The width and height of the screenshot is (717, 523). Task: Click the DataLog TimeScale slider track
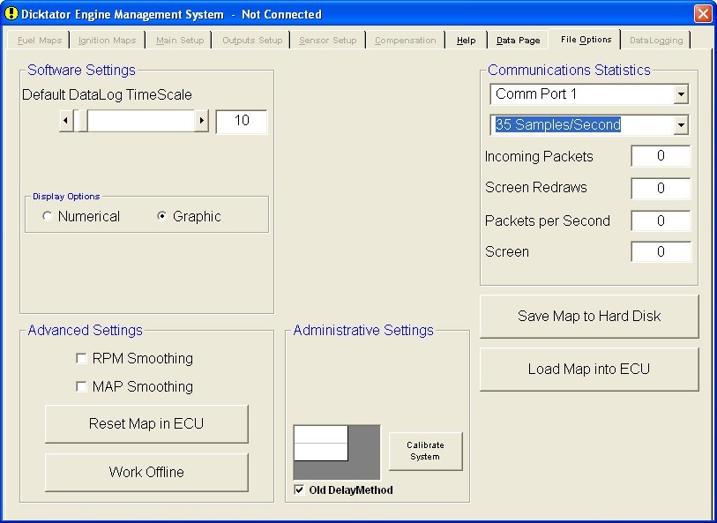(x=141, y=121)
